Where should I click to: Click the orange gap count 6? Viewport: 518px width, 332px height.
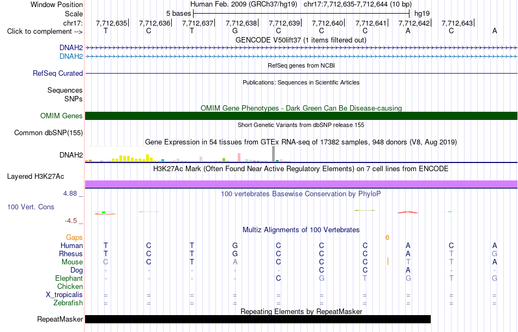coord(387,238)
